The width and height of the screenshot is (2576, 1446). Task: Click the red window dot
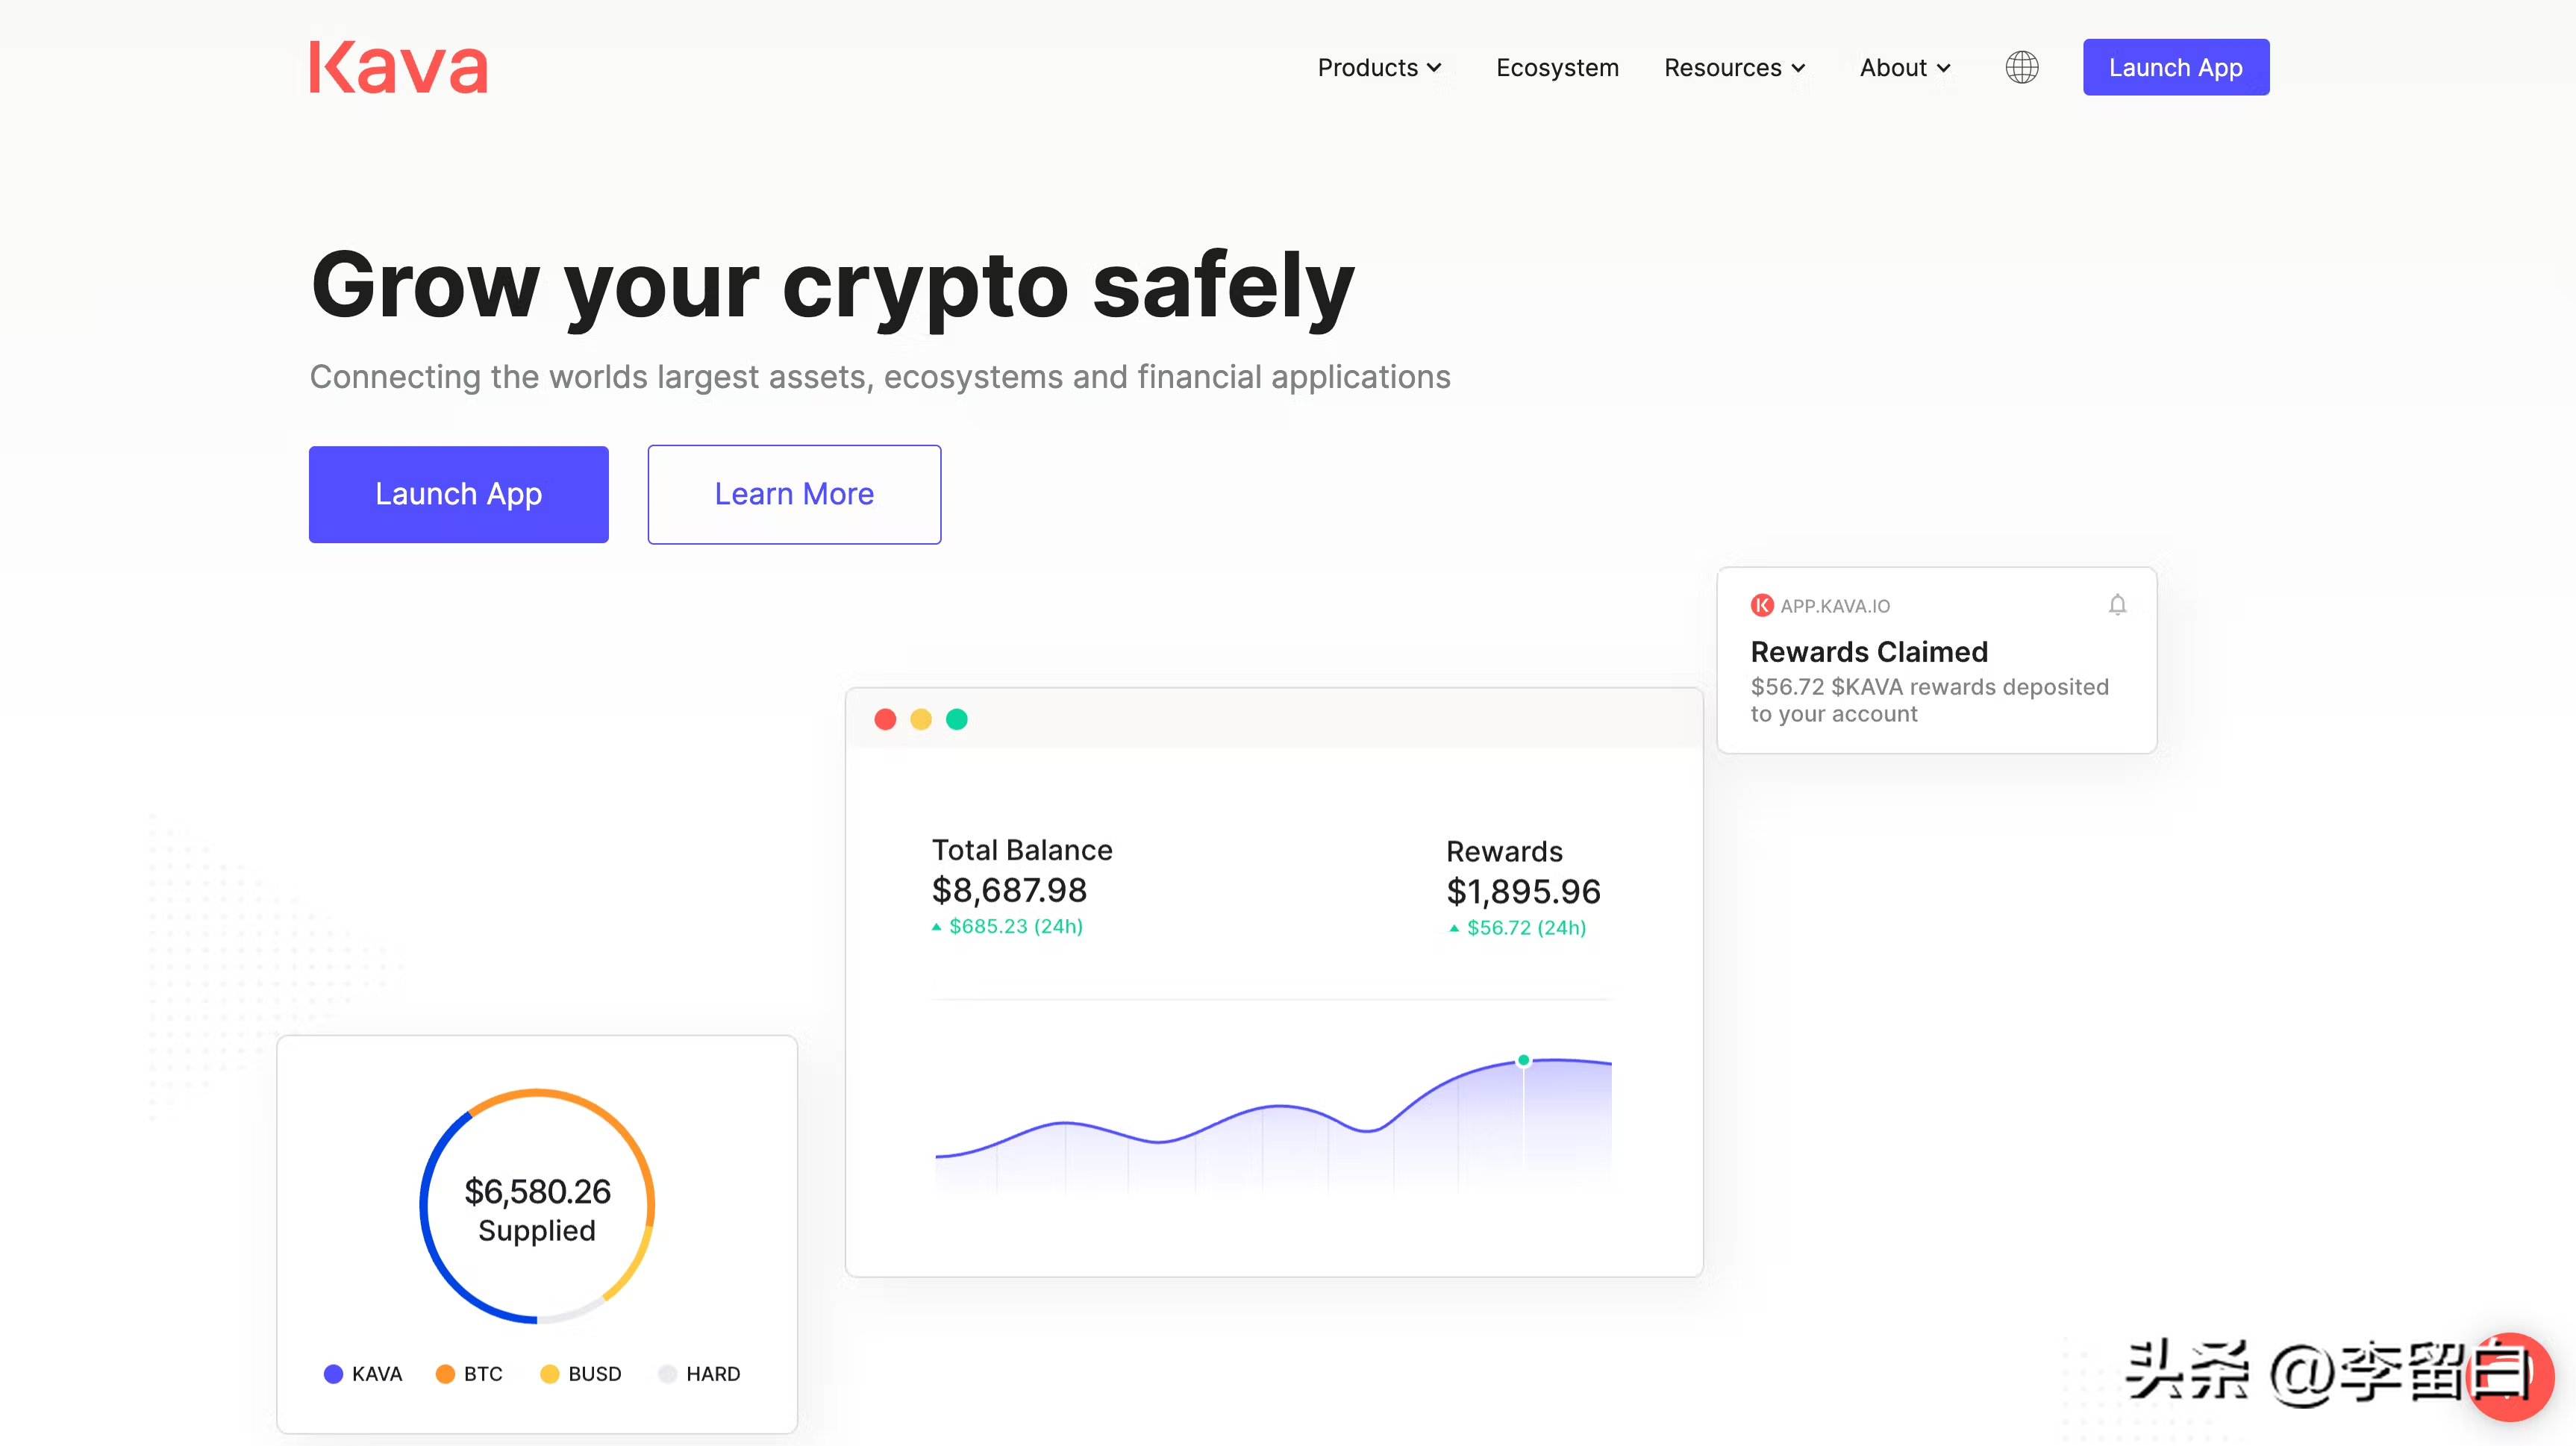[x=885, y=719]
